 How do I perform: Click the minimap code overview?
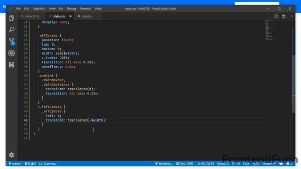[x=269, y=30]
